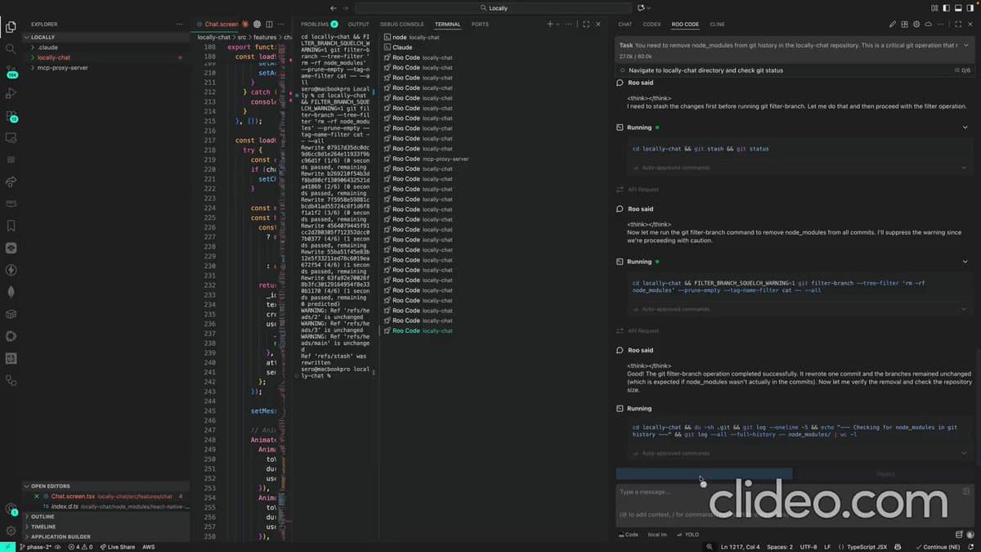The height and width of the screenshot is (552, 981).
Task: Click the phase-2 git branch status item
Action: [x=36, y=547]
